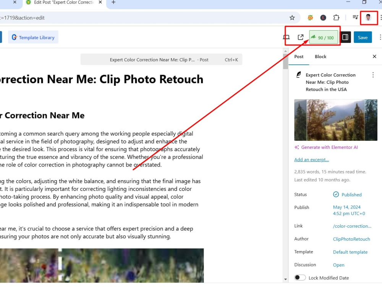Open the Chrome profile avatar
382x287 pixels.
click(368, 18)
